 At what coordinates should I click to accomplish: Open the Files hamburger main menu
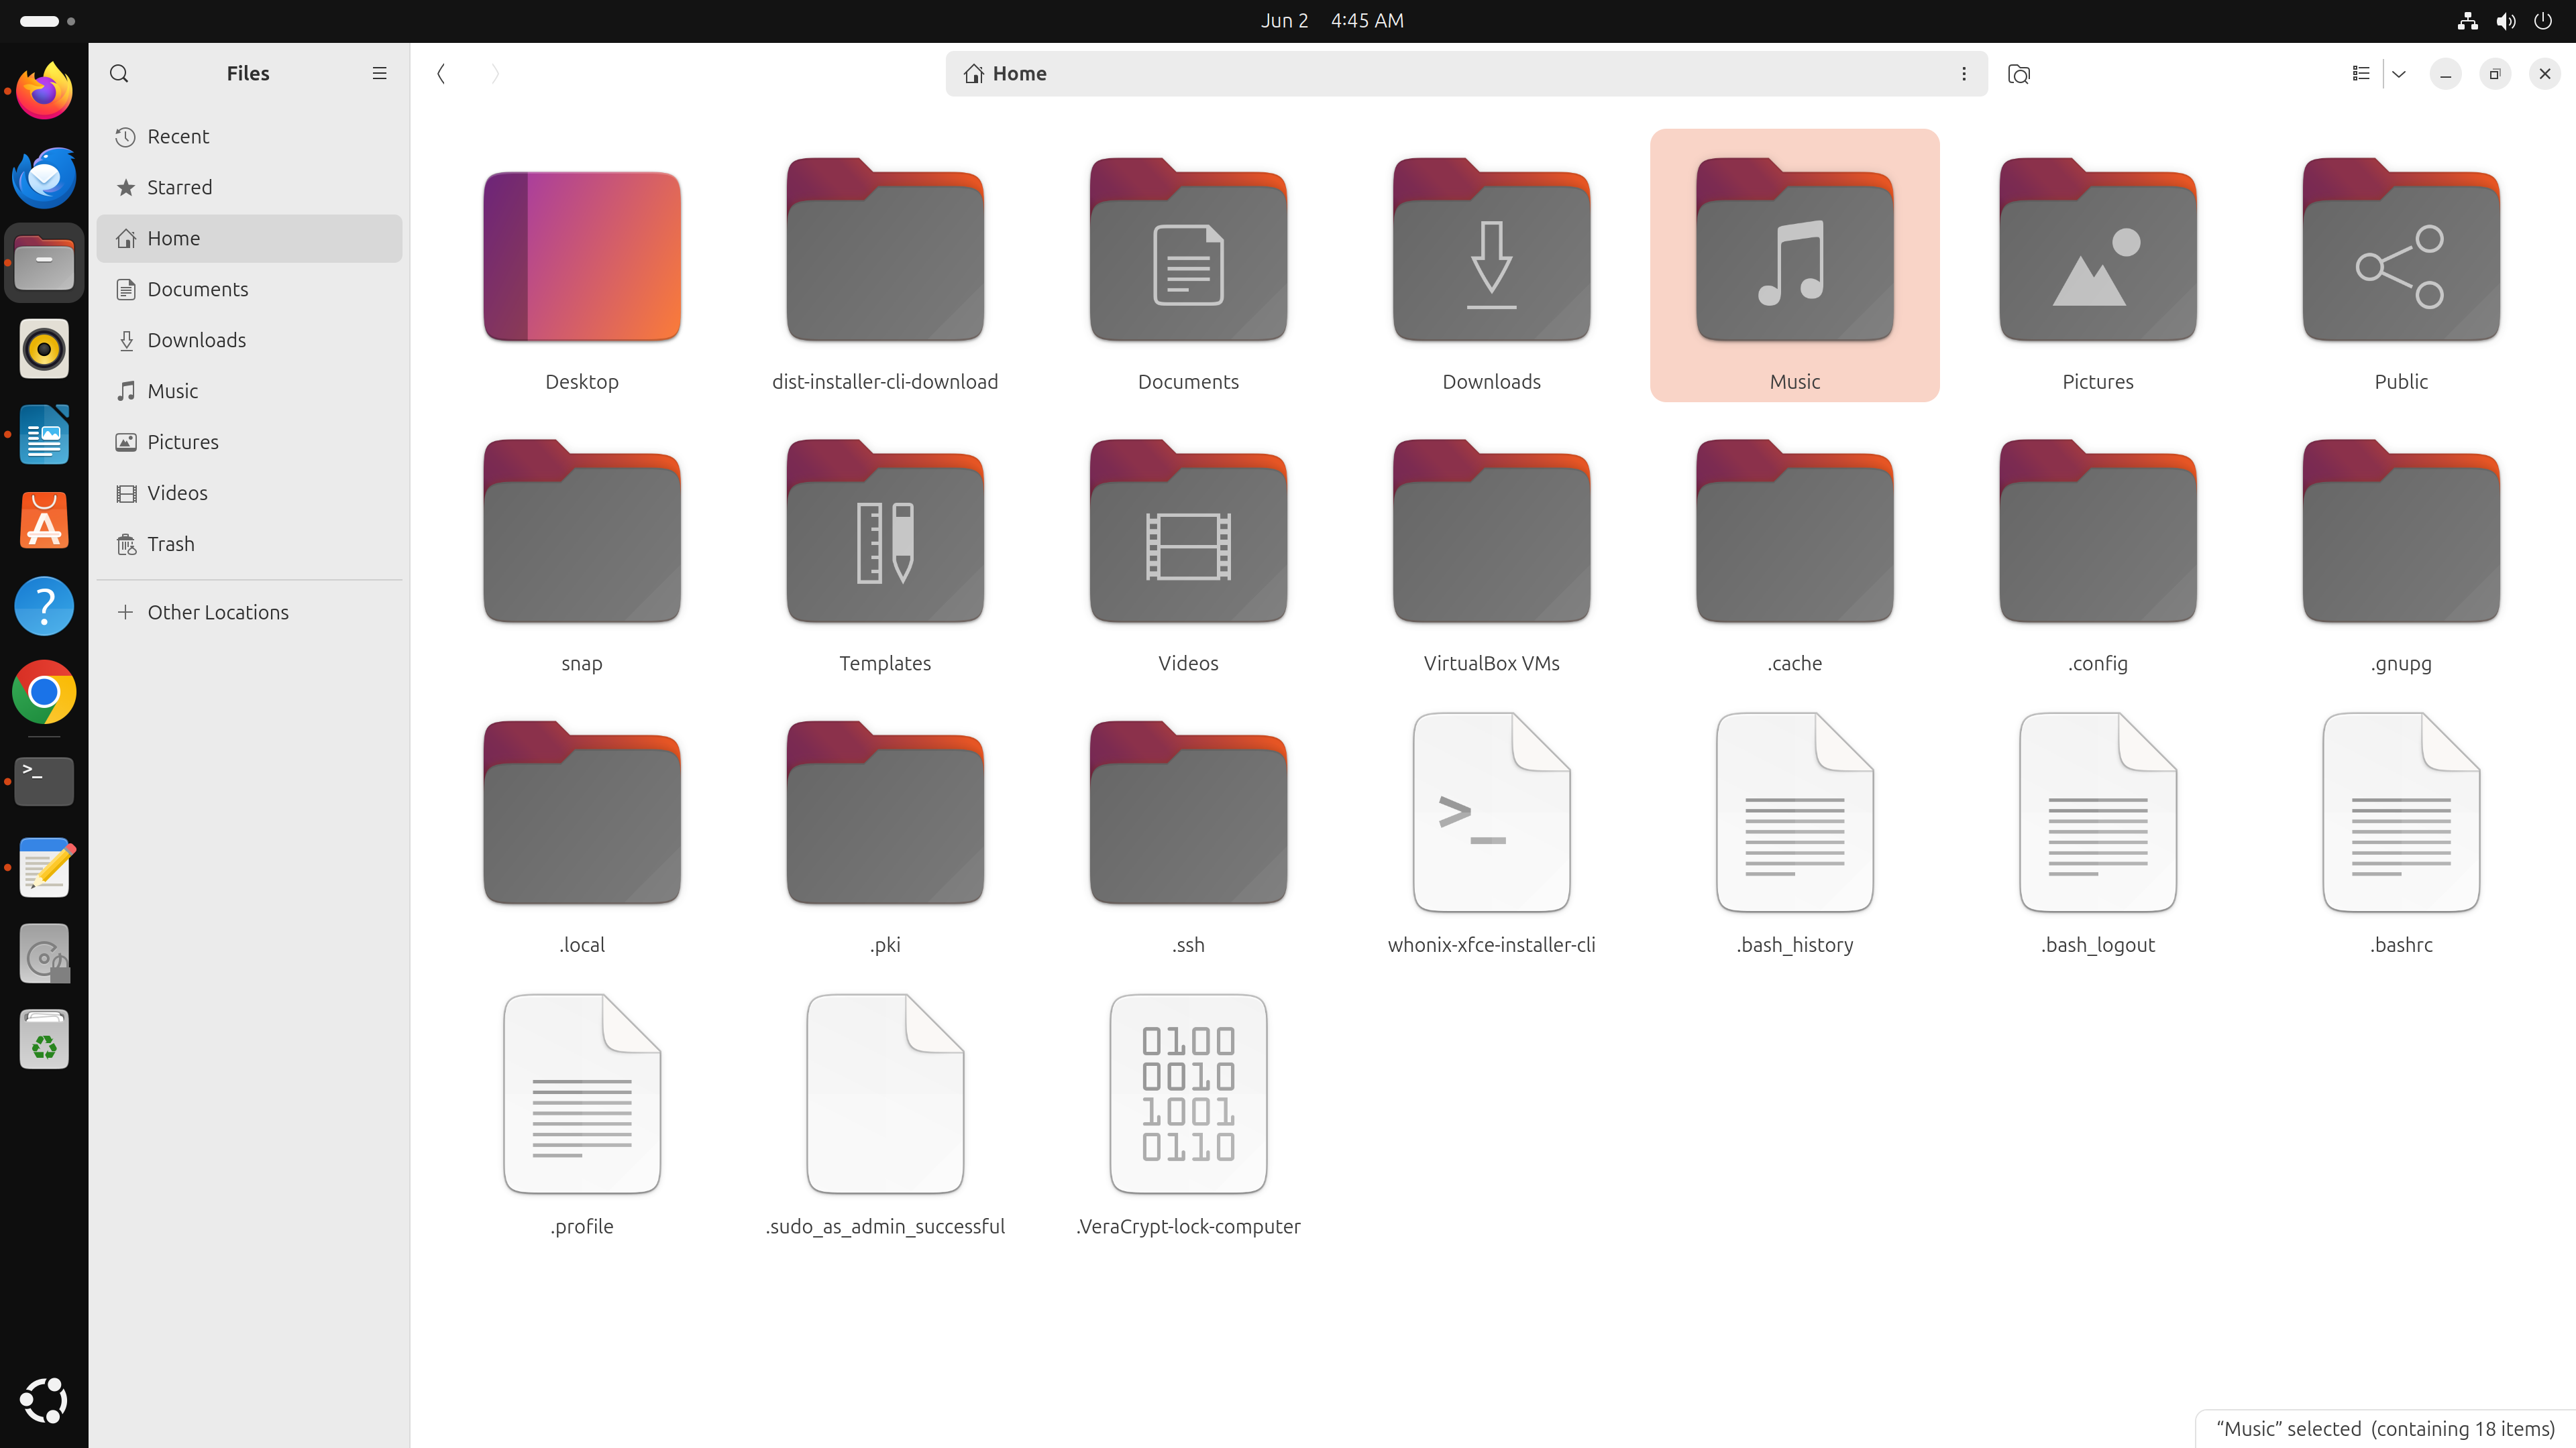[x=379, y=73]
